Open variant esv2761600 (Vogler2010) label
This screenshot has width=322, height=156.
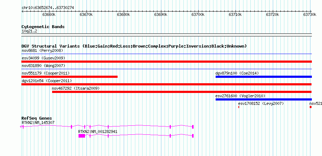[240, 96]
